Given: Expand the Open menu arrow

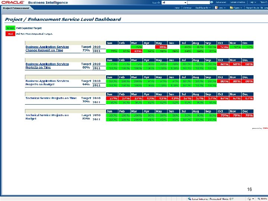Looking at the screenshot, I should click(241, 8).
